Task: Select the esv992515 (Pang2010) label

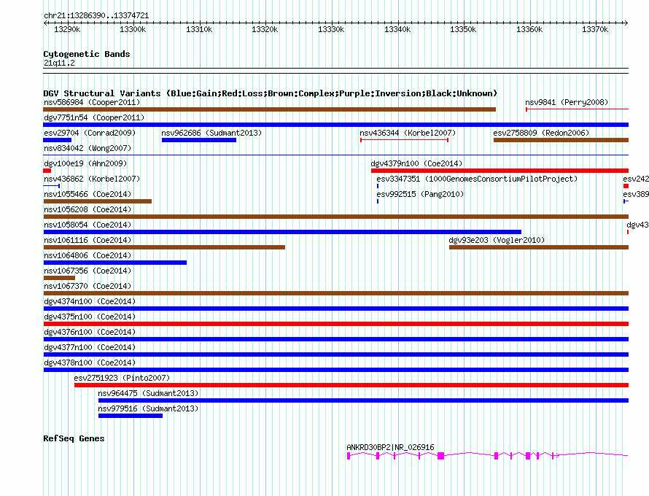Action: click(420, 194)
